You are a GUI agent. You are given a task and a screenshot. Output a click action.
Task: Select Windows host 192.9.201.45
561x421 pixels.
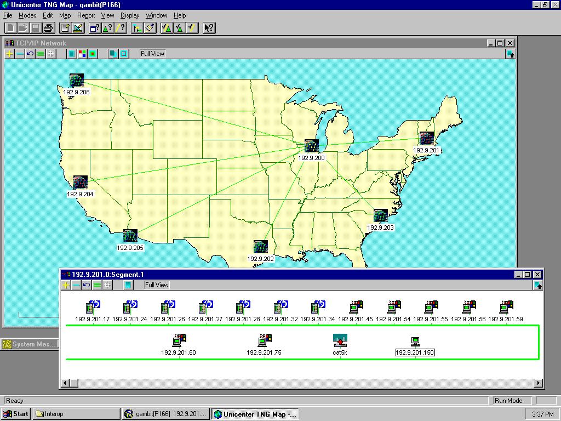click(356, 307)
